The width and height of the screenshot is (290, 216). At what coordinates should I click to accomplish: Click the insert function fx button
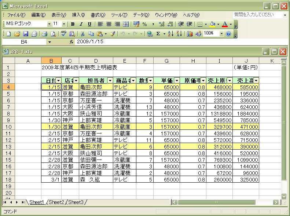[x=71, y=42]
